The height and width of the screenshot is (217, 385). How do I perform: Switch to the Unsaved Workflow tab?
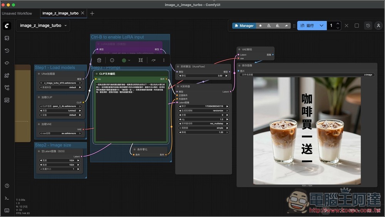pos(17,13)
